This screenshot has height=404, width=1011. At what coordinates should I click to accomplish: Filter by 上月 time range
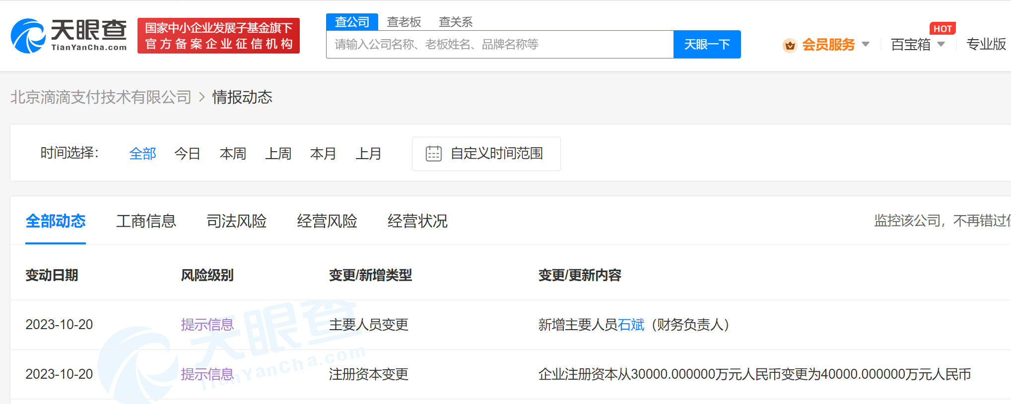coord(368,154)
